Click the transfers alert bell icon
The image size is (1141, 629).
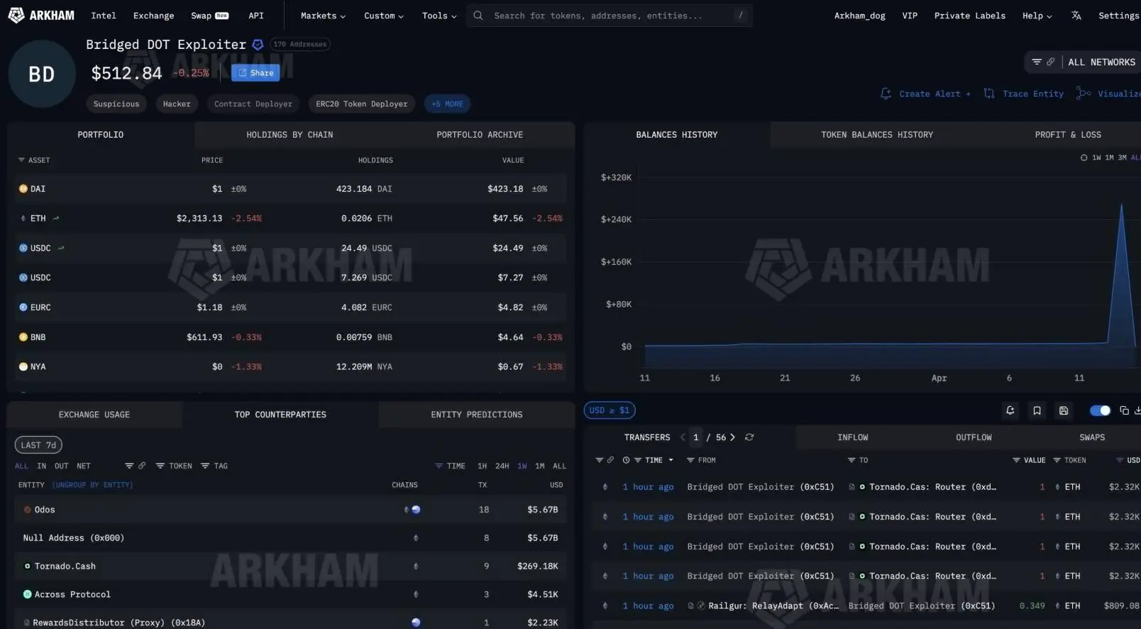coord(1010,410)
